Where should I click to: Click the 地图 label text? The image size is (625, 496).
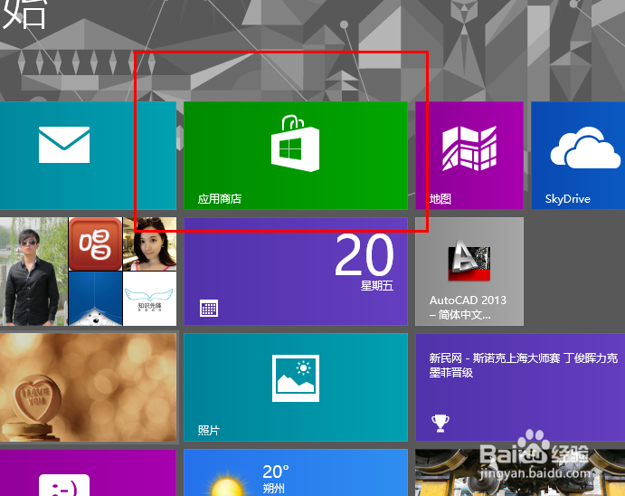[x=440, y=198]
